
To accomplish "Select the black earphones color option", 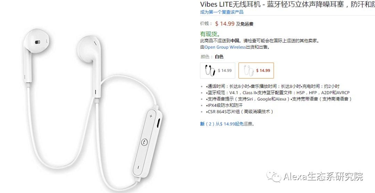I will (218, 70).
